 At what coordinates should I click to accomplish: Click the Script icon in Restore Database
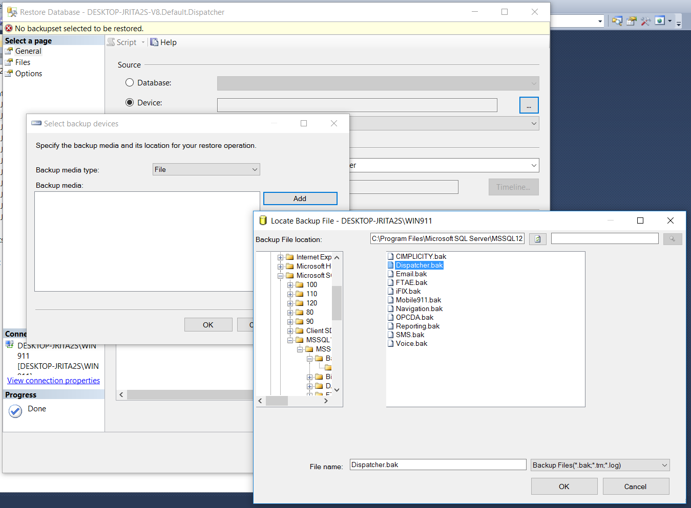pyautogui.click(x=111, y=42)
